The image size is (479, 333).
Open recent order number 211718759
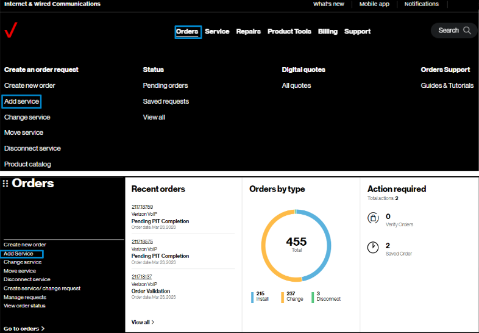[143, 207]
